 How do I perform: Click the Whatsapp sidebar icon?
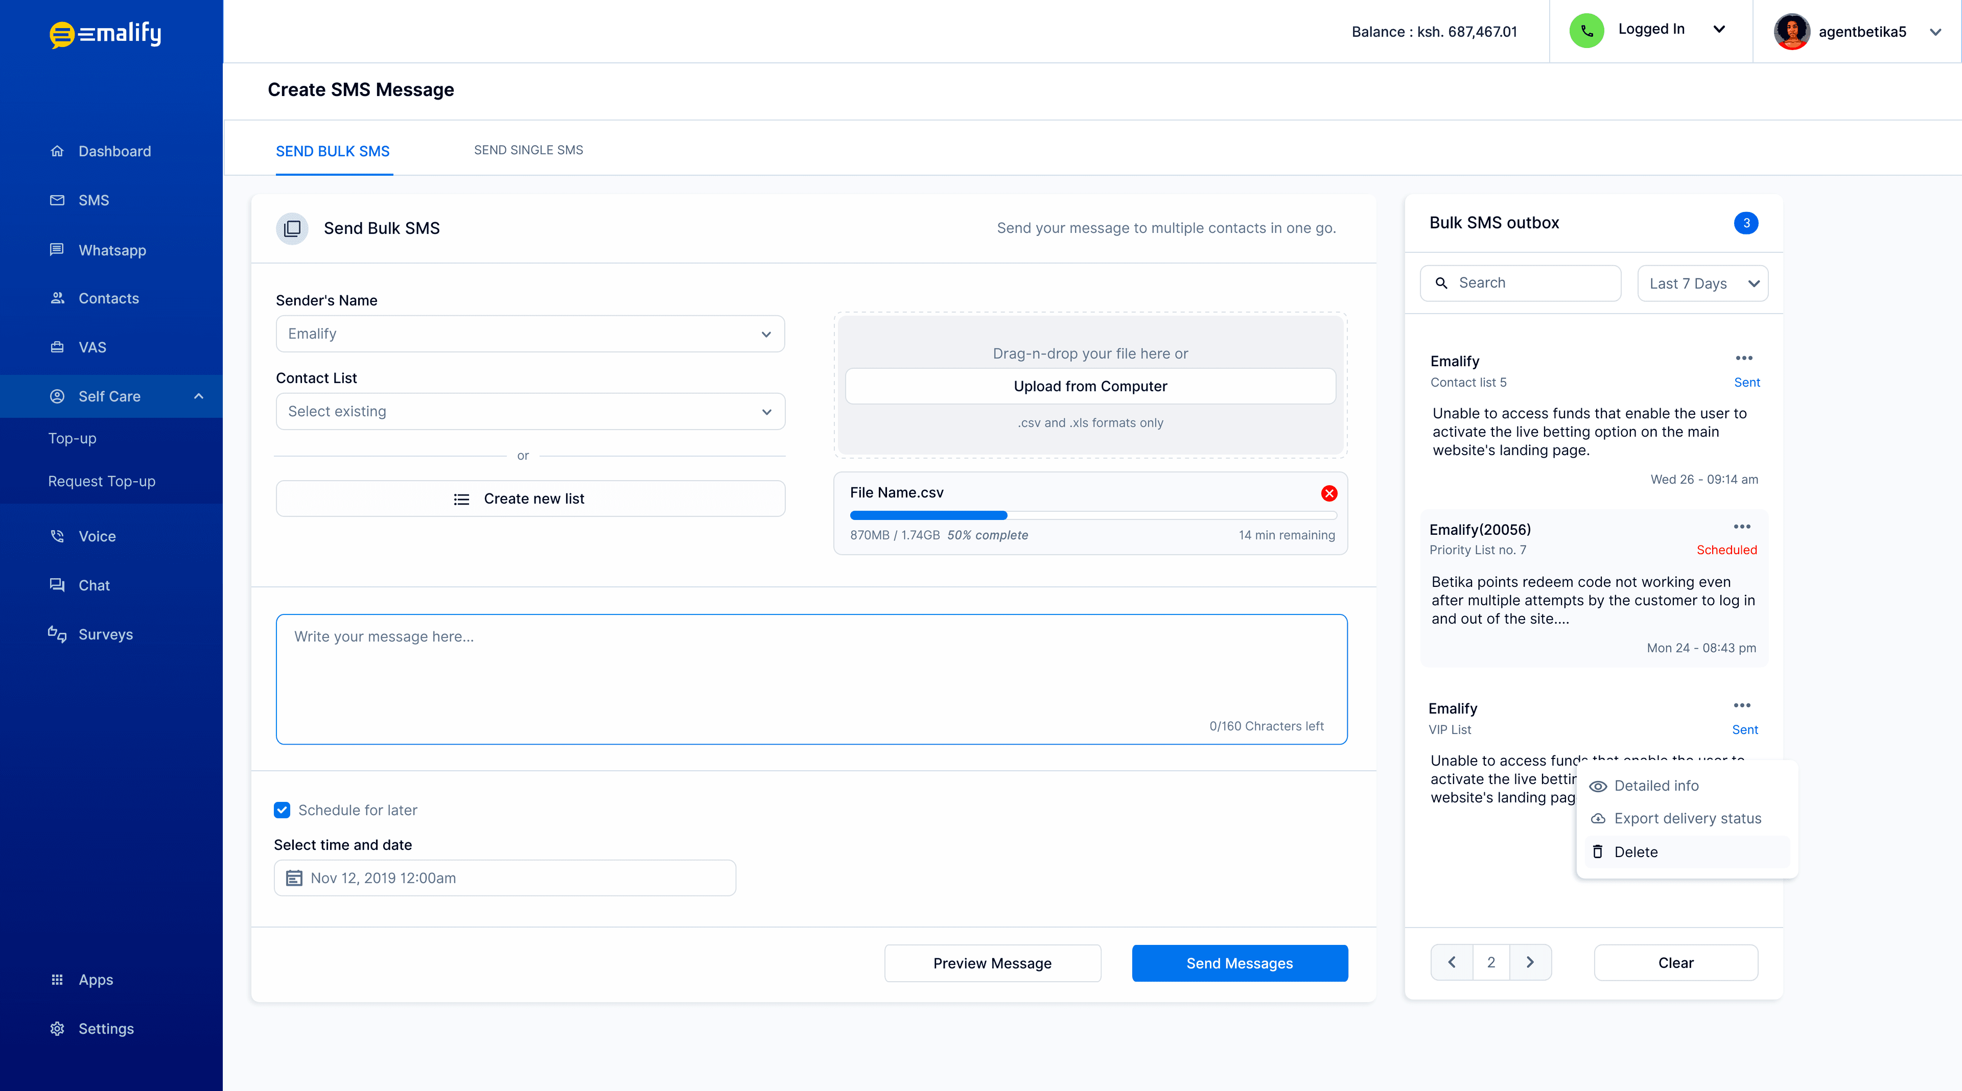point(57,250)
